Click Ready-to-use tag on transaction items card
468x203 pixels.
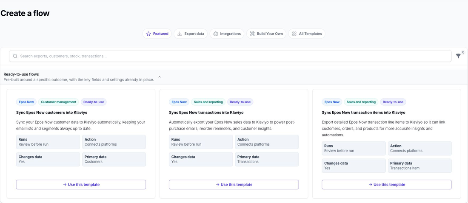click(x=393, y=102)
